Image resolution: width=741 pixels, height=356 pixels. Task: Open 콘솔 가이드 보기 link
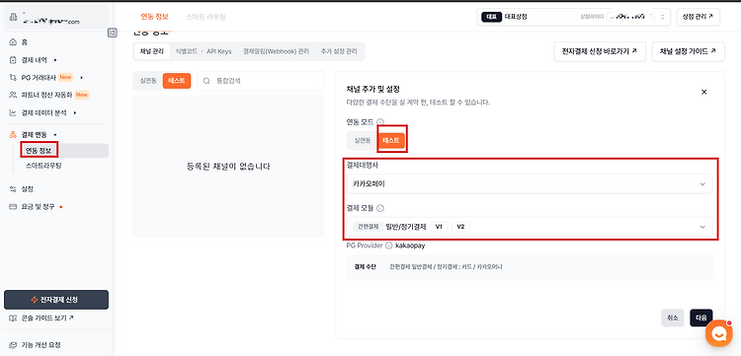pyautogui.click(x=47, y=318)
